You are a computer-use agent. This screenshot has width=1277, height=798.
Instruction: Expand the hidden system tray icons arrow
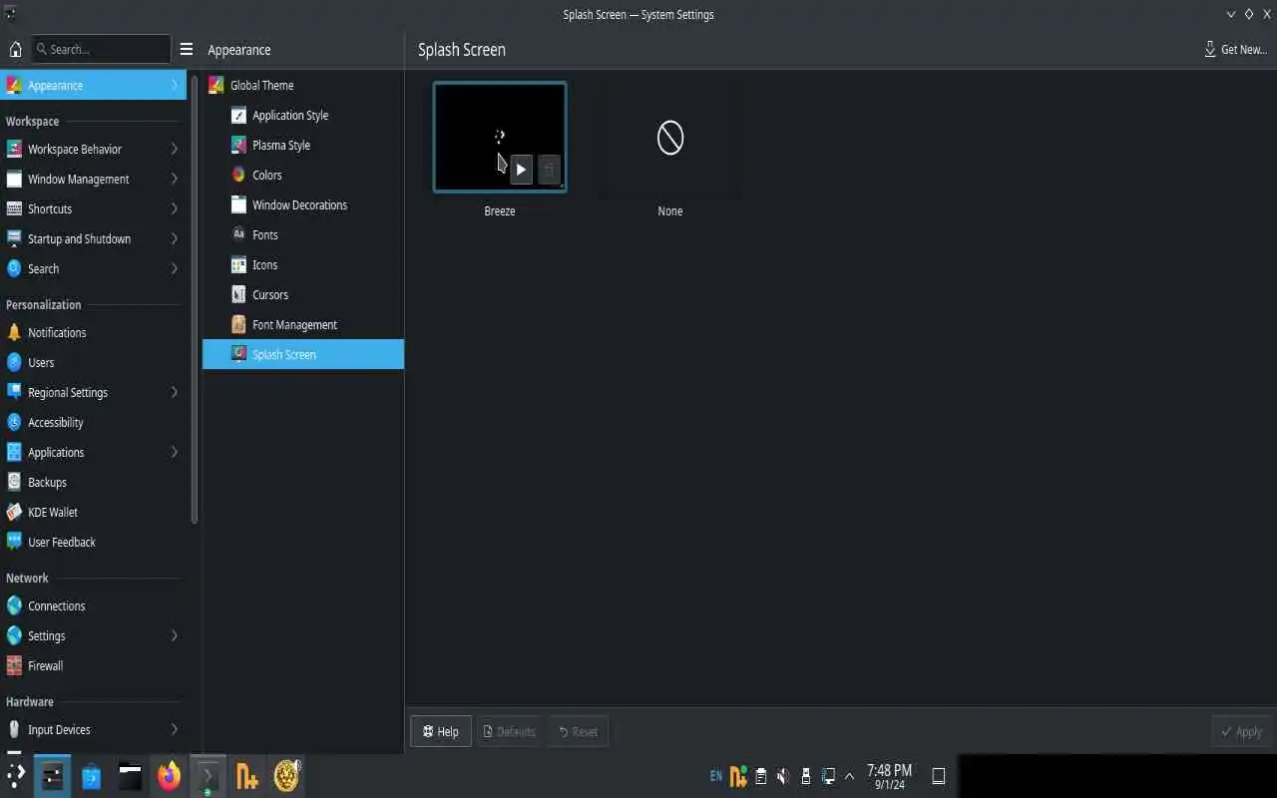coord(850,776)
